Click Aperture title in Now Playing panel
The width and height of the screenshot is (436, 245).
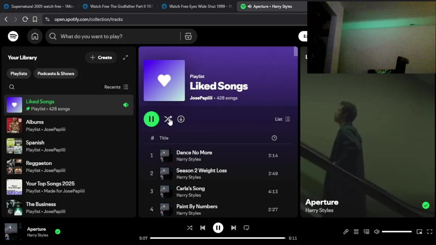(322, 202)
